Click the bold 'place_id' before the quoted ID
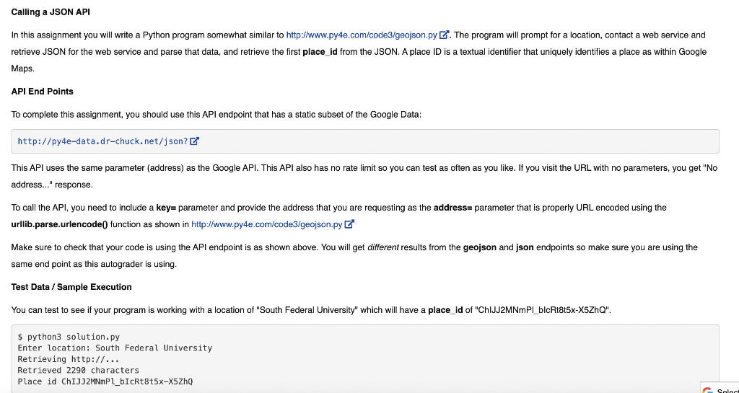Screen dimensions: 739x393 pos(445,310)
